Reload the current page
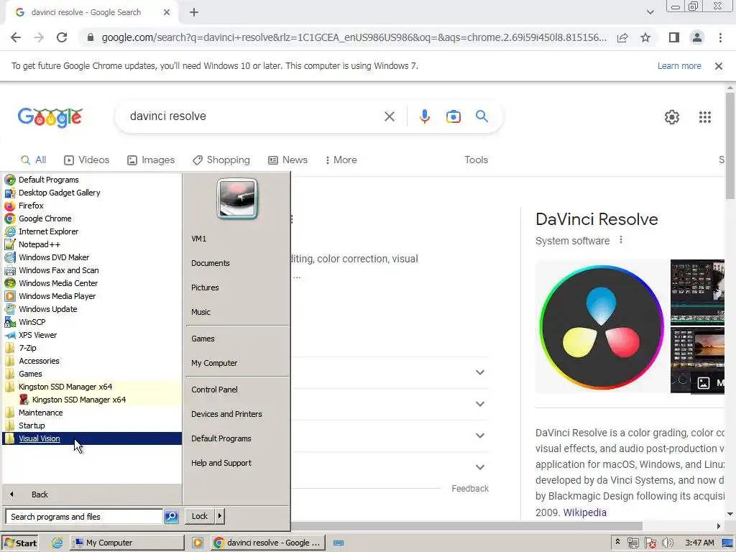 click(x=62, y=37)
